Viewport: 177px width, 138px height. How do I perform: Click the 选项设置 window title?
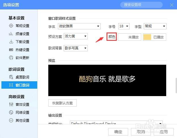[11, 5]
